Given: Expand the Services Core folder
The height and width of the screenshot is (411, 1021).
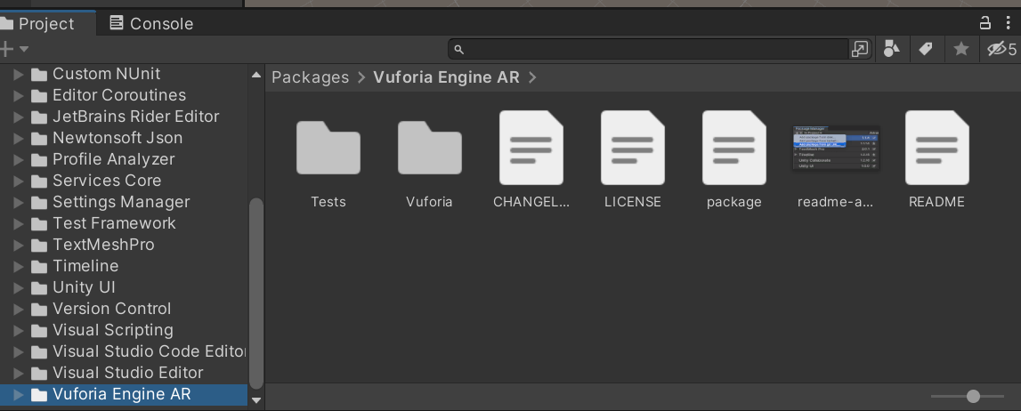Looking at the screenshot, I should pyautogui.click(x=19, y=181).
